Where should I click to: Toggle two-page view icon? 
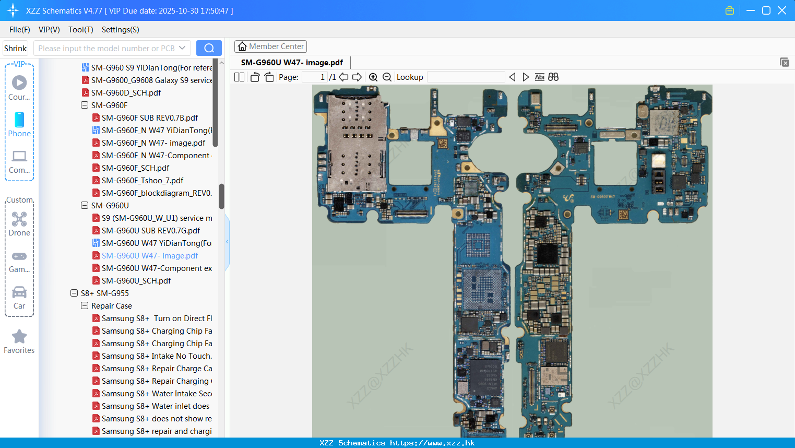(x=240, y=77)
